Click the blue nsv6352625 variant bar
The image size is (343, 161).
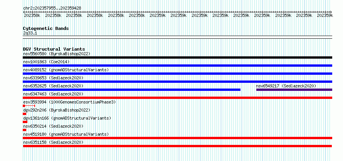[x=132, y=90]
